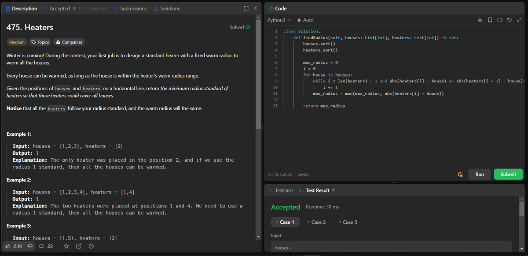Viewport: 528px width, 256px height.
Task: Click the '475. Heaters' problem title
Action: click(x=30, y=27)
